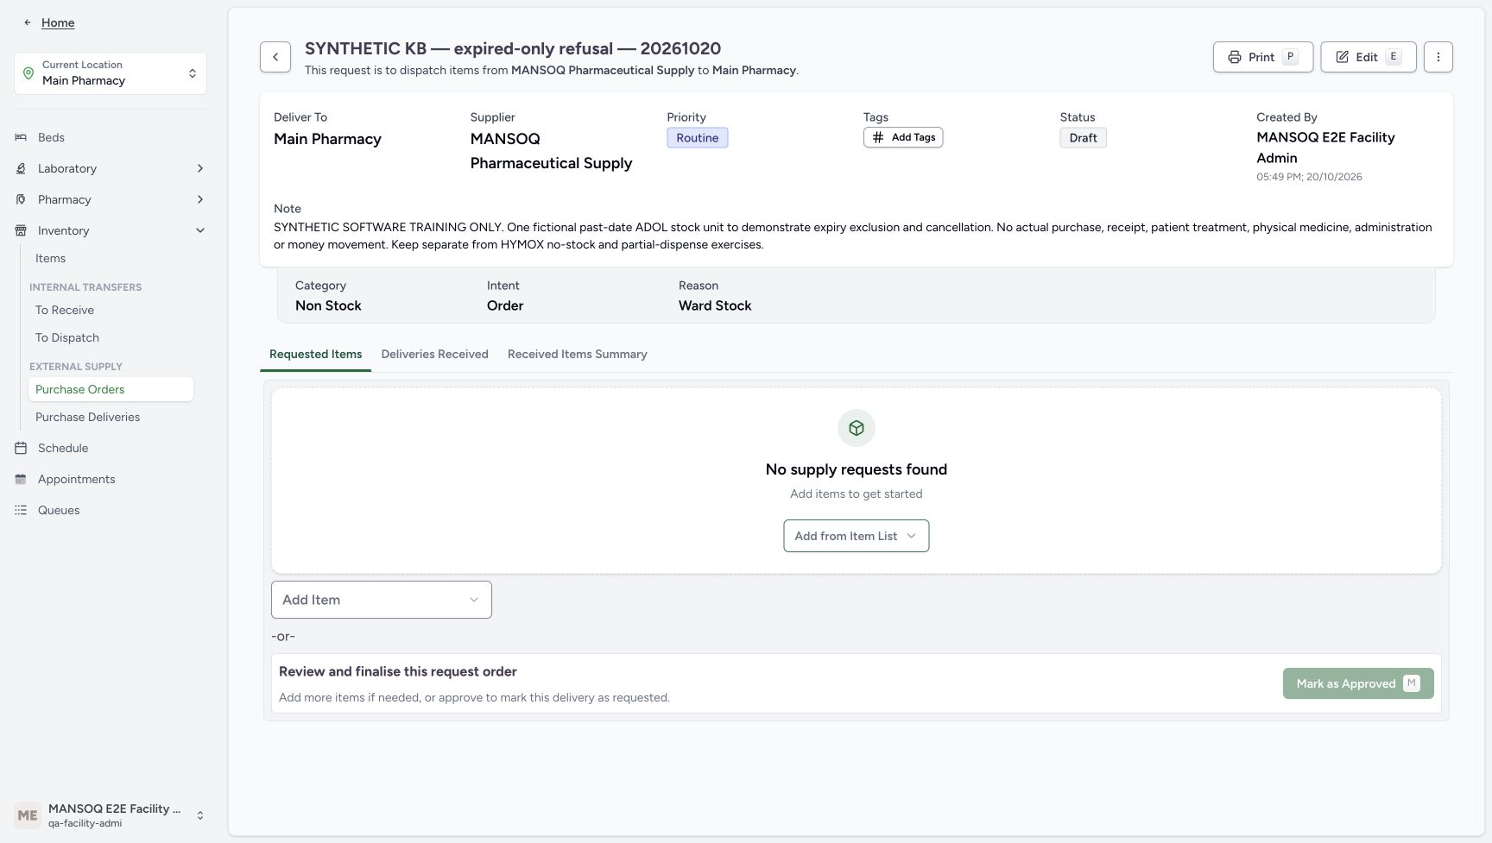This screenshot has height=843, width=1492.
Task: Click the location pin icon
Action: (x=28, y=73)
